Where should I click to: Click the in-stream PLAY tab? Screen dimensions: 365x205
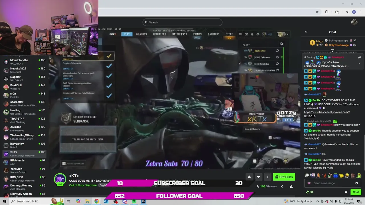pos(127,34)
